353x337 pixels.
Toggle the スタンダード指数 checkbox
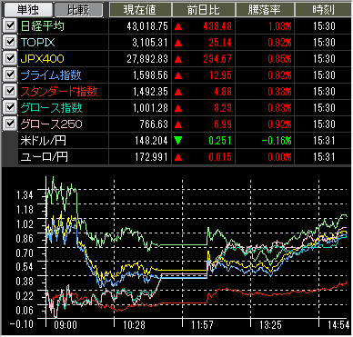(x=10, y=91)
